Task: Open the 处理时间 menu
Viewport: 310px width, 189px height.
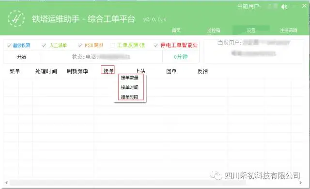Action: click(x=46, y=71)
